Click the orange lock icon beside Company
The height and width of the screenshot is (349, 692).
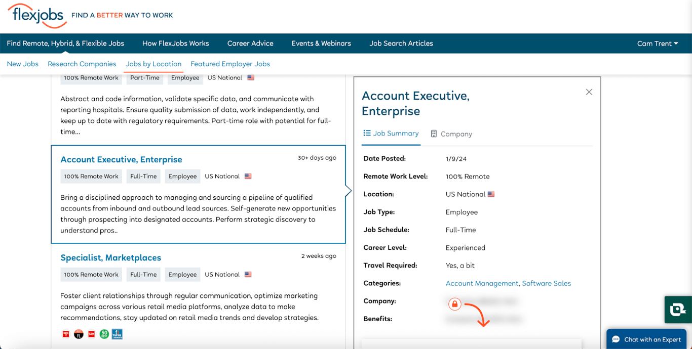pos(454,304)
